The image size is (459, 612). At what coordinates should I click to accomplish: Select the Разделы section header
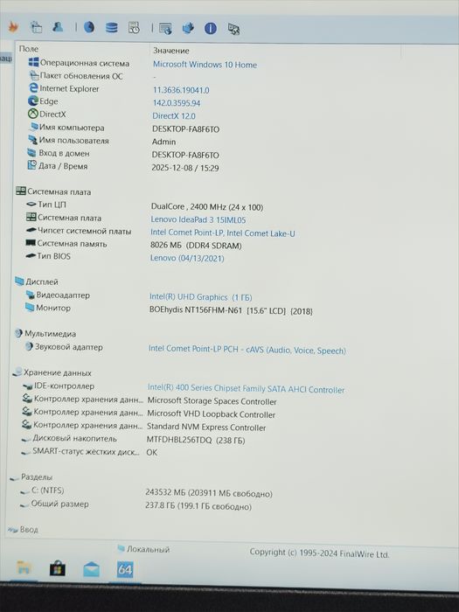37,476
